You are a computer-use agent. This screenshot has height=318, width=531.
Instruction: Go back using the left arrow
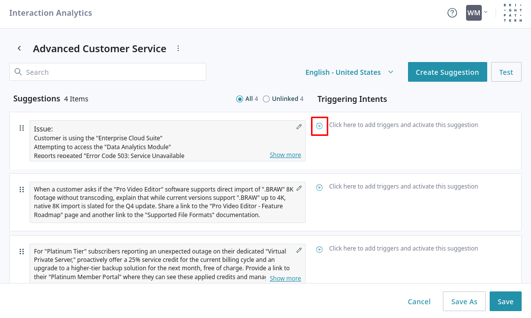pos(19,48)
